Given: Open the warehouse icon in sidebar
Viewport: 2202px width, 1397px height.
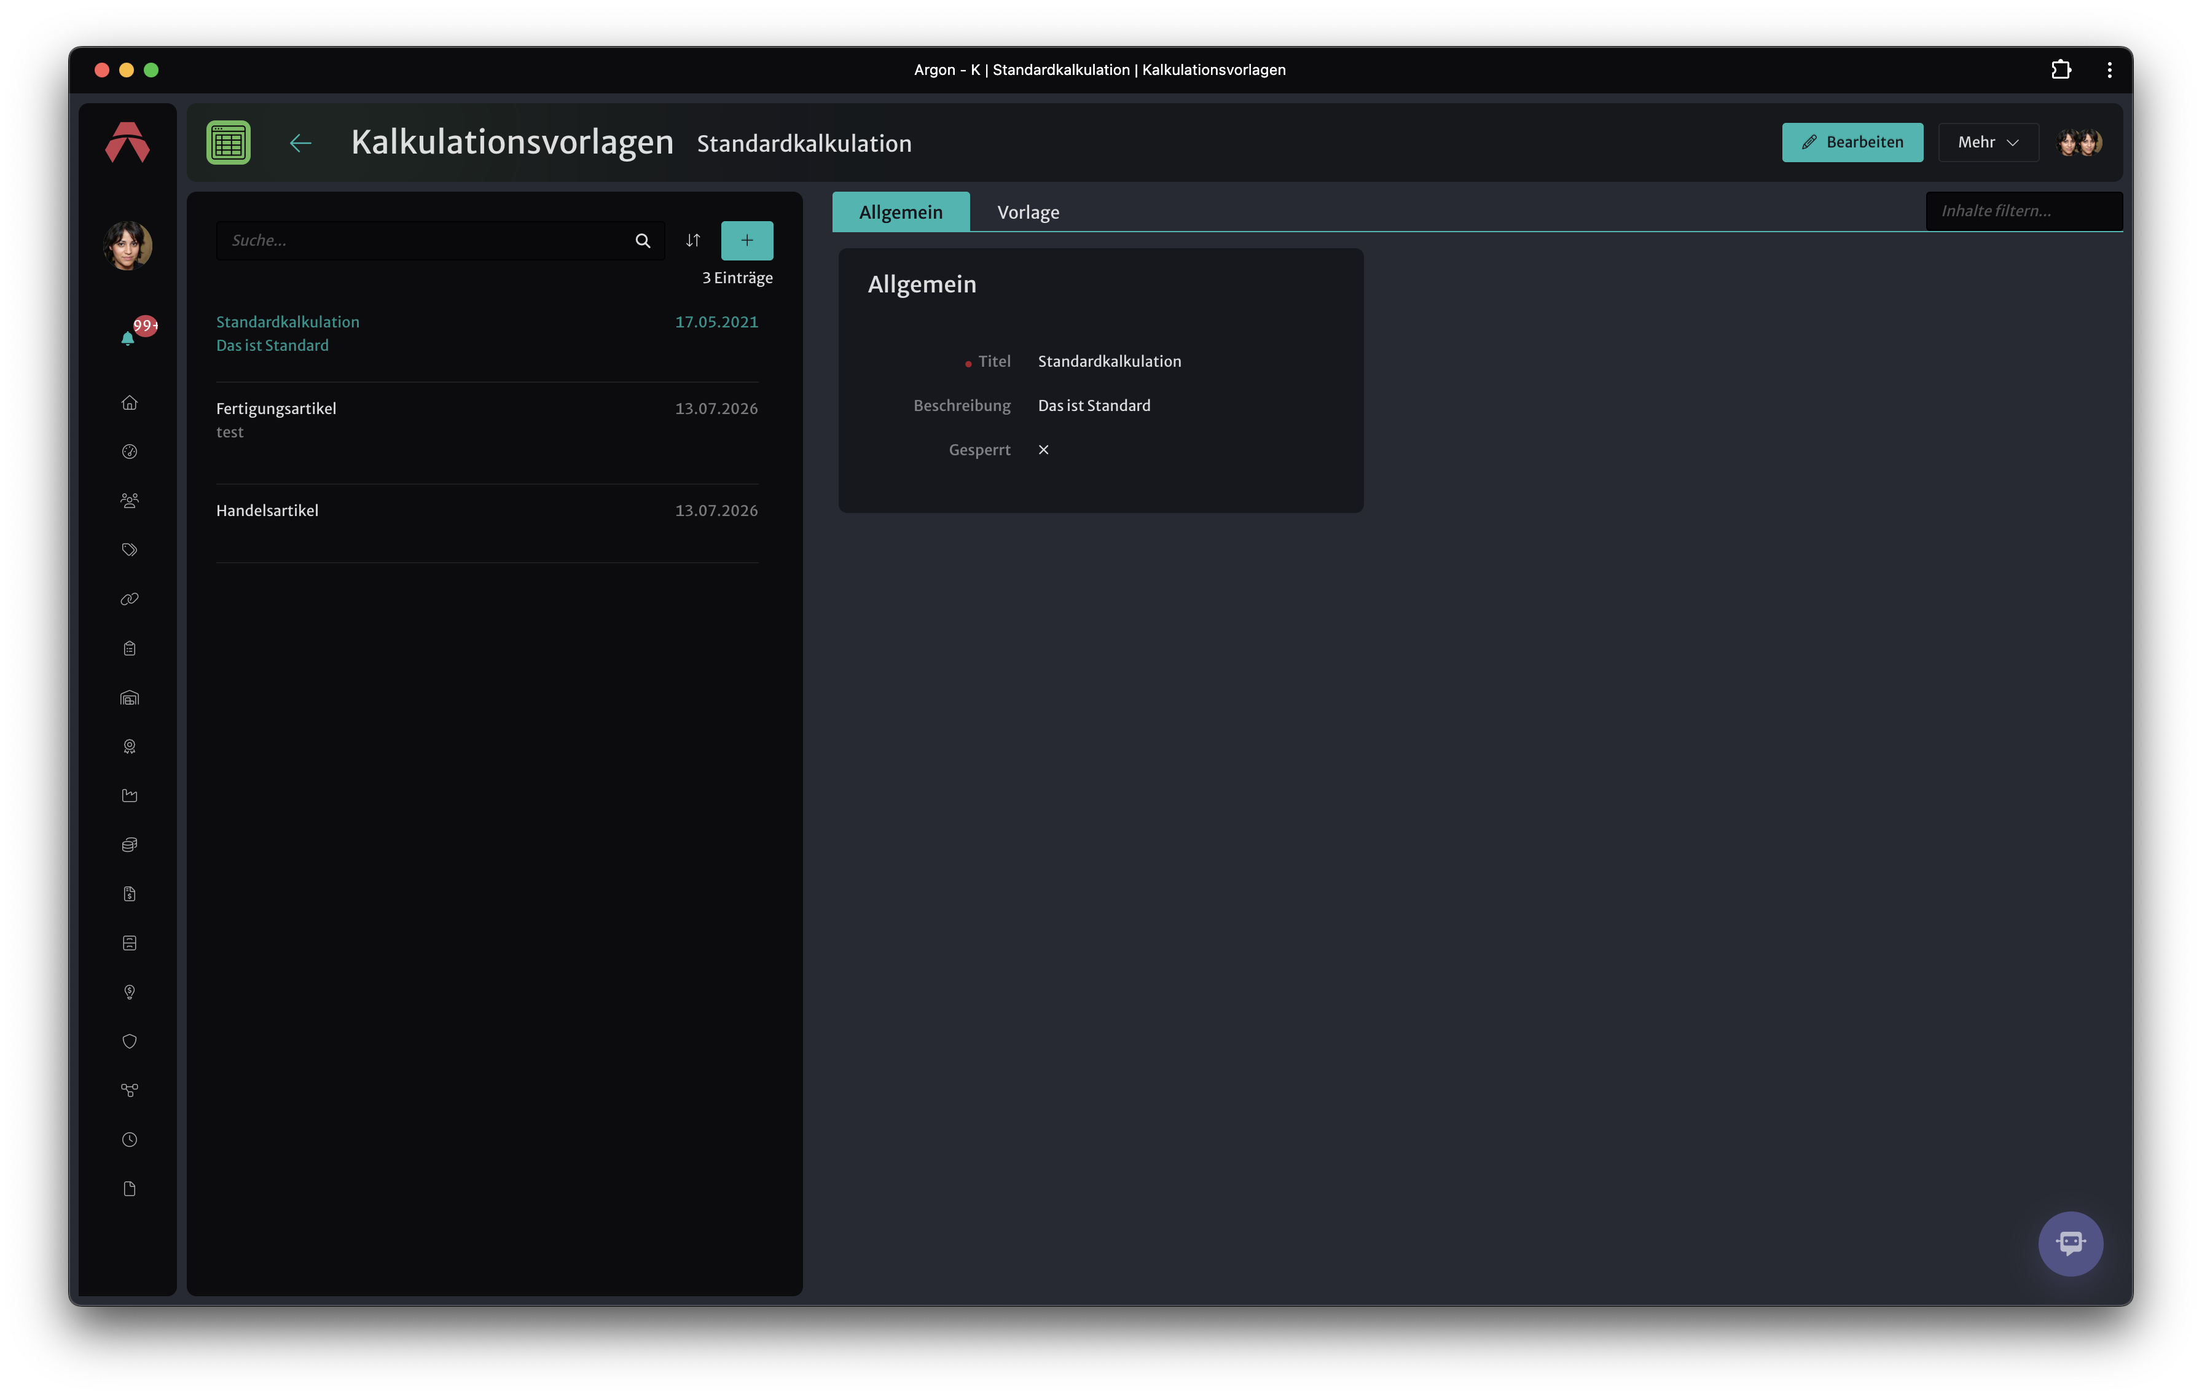Looking at the screenshot, I should click(x=129, y=698).
